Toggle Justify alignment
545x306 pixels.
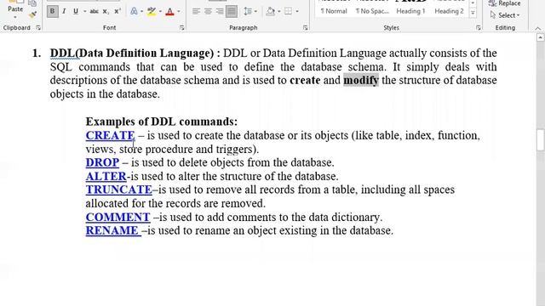tap(232, 11)
